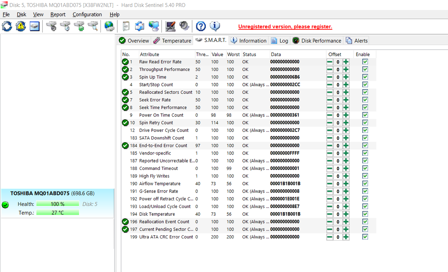Screen dimensions: 448x272
Task: Switch to the Overview tab
Action: [134, 41]
